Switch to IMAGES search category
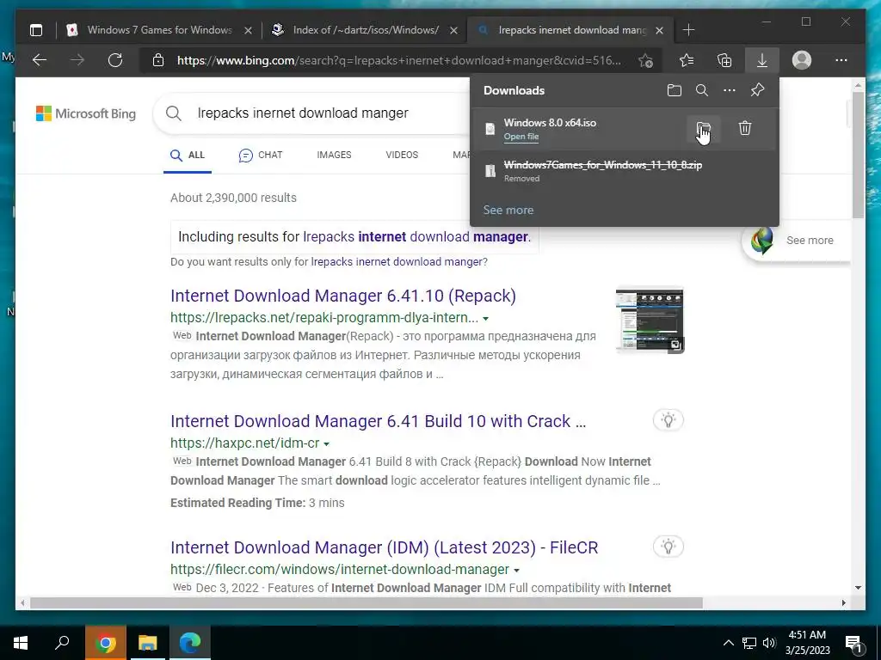The width and height of the screenshot is (881, 660). coord(334,155)
